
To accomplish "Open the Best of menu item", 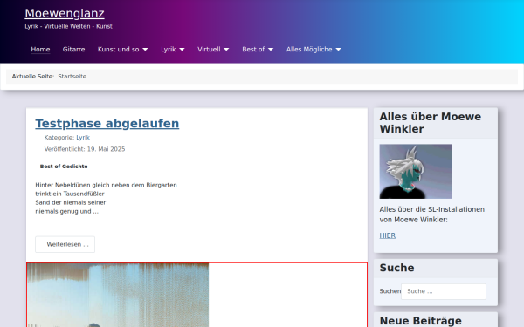I will click(x=253, y=50).
